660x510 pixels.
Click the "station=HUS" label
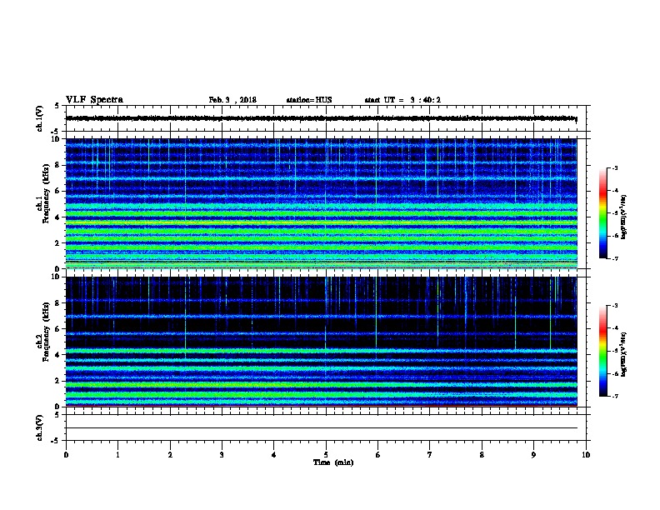pos(309,100)
